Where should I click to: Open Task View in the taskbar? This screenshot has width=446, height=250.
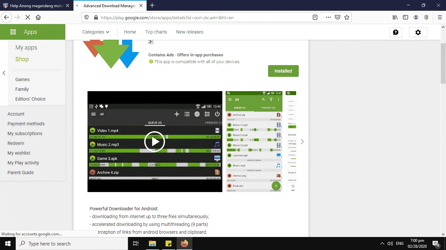click(x=136, y=243)
